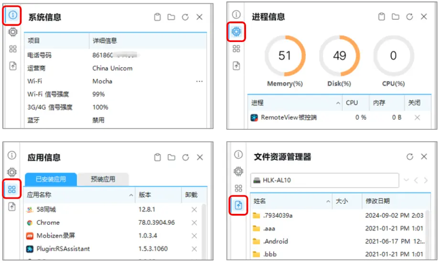Select the .Android folder

[x=338, y=242]
